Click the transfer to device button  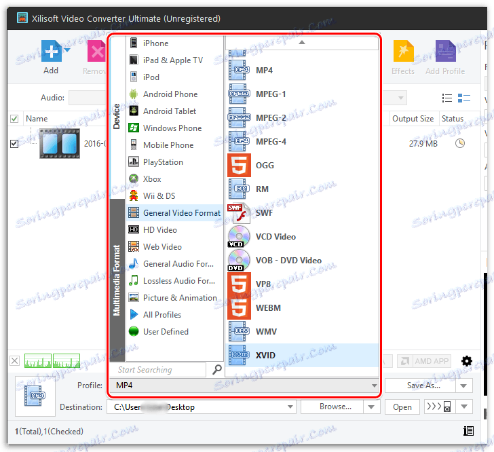pos(438,407)
